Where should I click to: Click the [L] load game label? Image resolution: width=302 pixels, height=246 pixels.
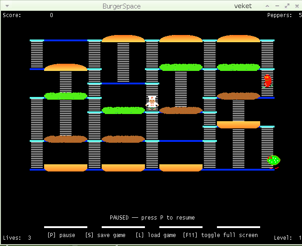coord(156,235)
